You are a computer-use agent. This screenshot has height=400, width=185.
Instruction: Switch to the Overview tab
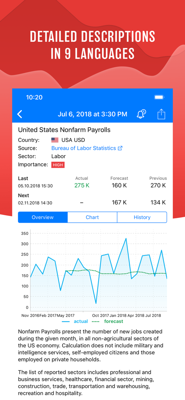(x=43, y=217)
